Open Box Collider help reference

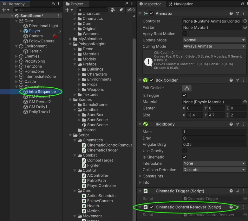pyautogui.click(x=231, y=80)
